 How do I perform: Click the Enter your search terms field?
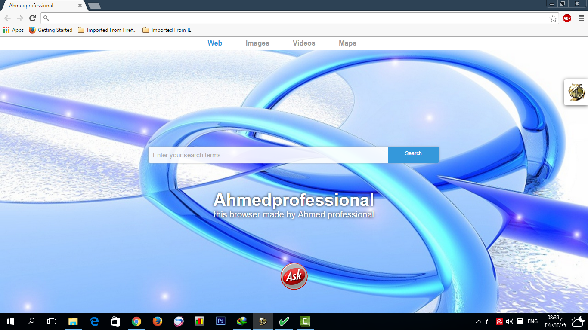coord(268,155)
